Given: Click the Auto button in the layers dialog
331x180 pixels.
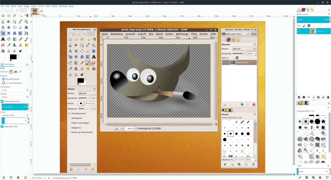Looking at the screenshot, I should point(253,34).
